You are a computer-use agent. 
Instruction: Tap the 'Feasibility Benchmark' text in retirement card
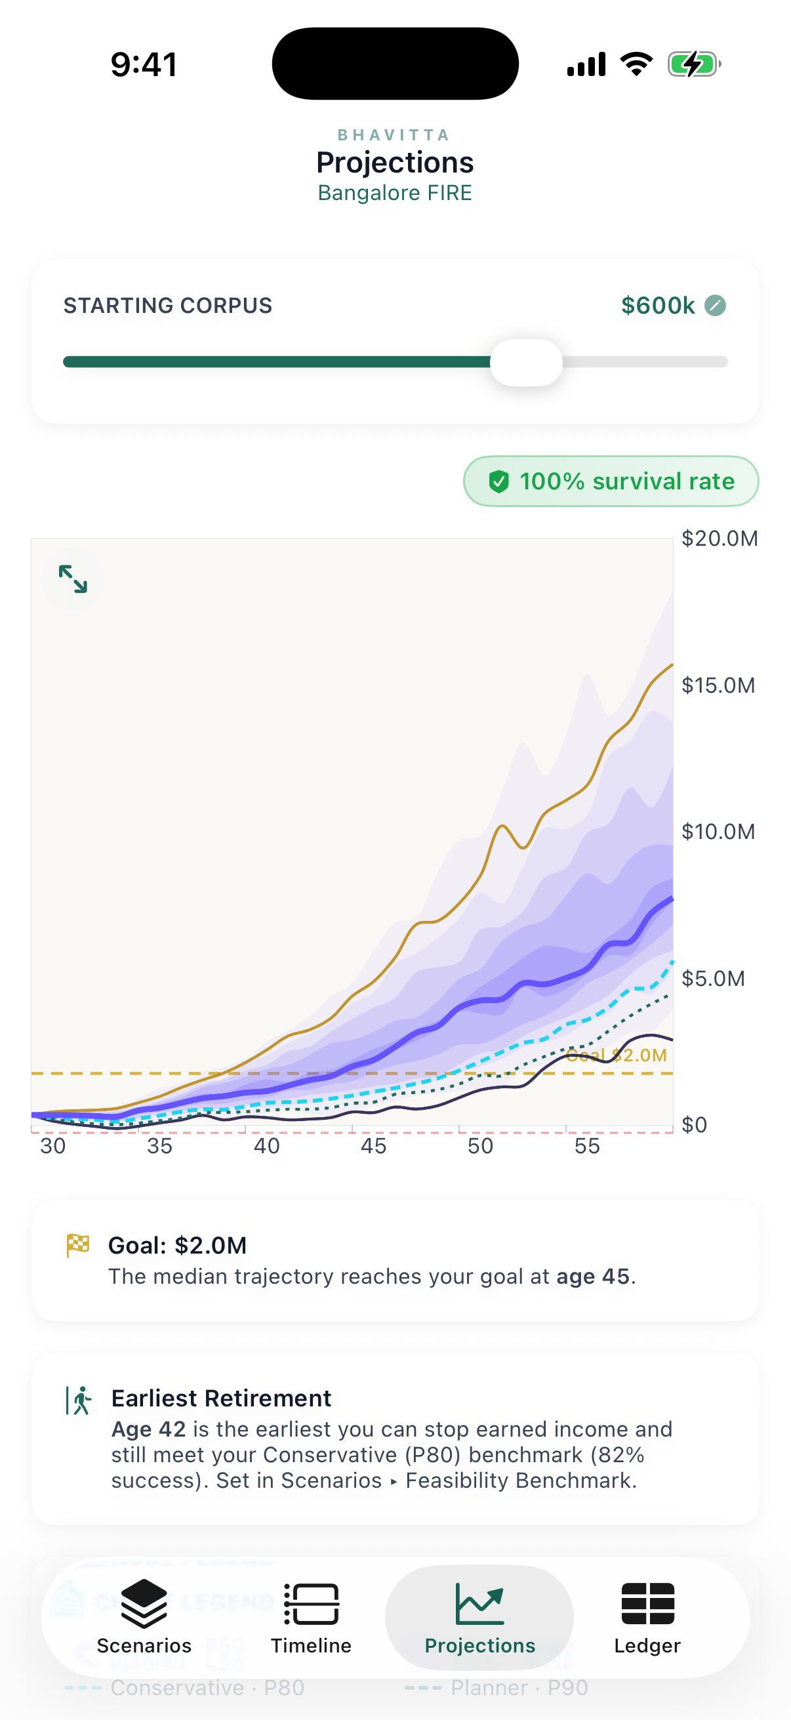coord(519,1481)
